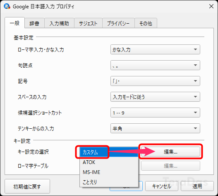The width and height of the screenshot is (218, 196).
Task: Click the 初期値に戻す button
Action: [x=27, y=186]
